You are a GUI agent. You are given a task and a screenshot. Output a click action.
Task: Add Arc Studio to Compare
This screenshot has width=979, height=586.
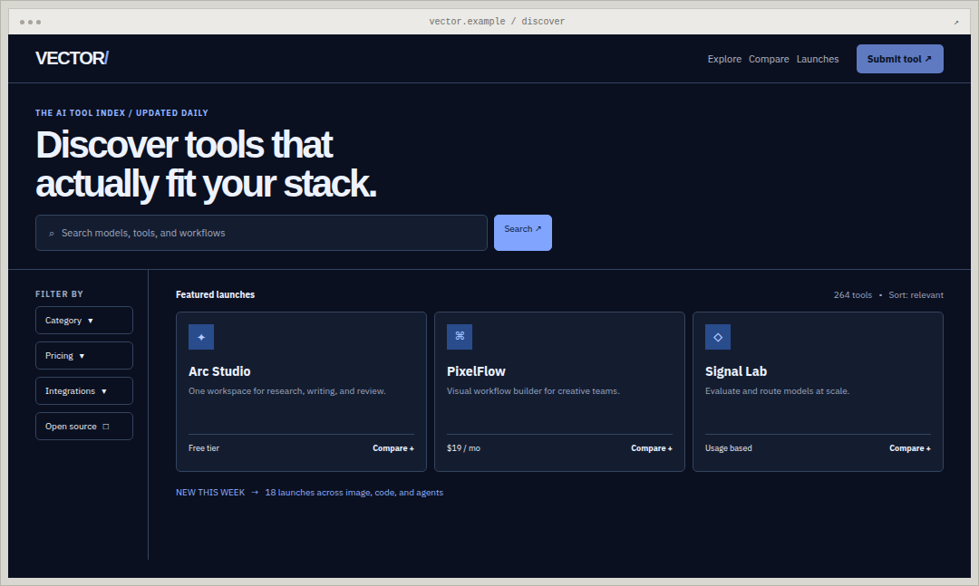click(x=393, y=448)
